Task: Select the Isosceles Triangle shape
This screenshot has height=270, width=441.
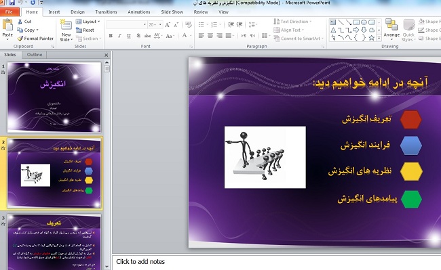Action: [x=333, y=30]
